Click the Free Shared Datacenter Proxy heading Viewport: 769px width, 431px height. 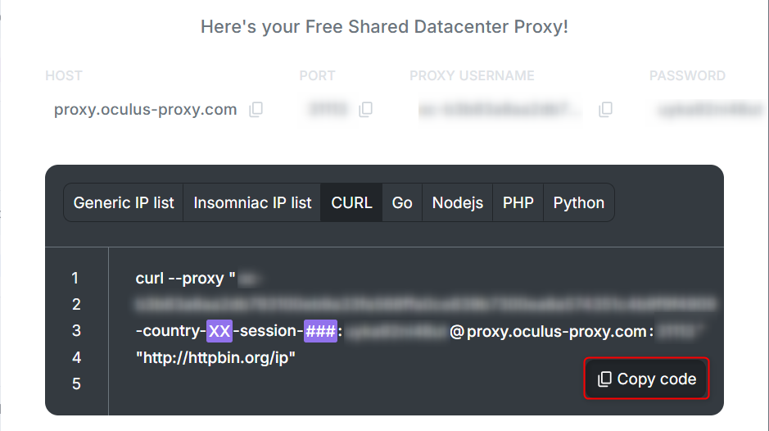click(x=385, y=26)
